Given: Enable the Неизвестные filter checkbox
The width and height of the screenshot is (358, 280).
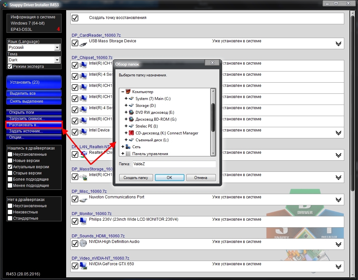Looking at the screenshot, I should [x=10, y=212].
